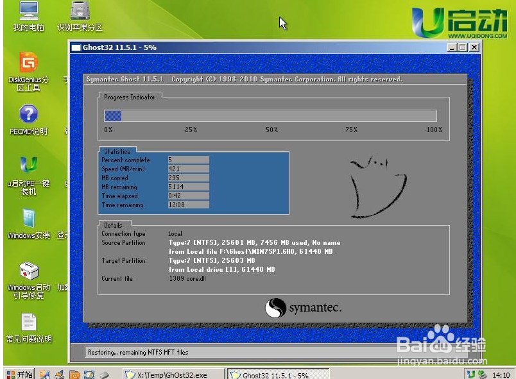Viewport: 516px width, 379px height.
Task: Click the Current file text 1389 core.dll
Action: click(x=187, y=278)
